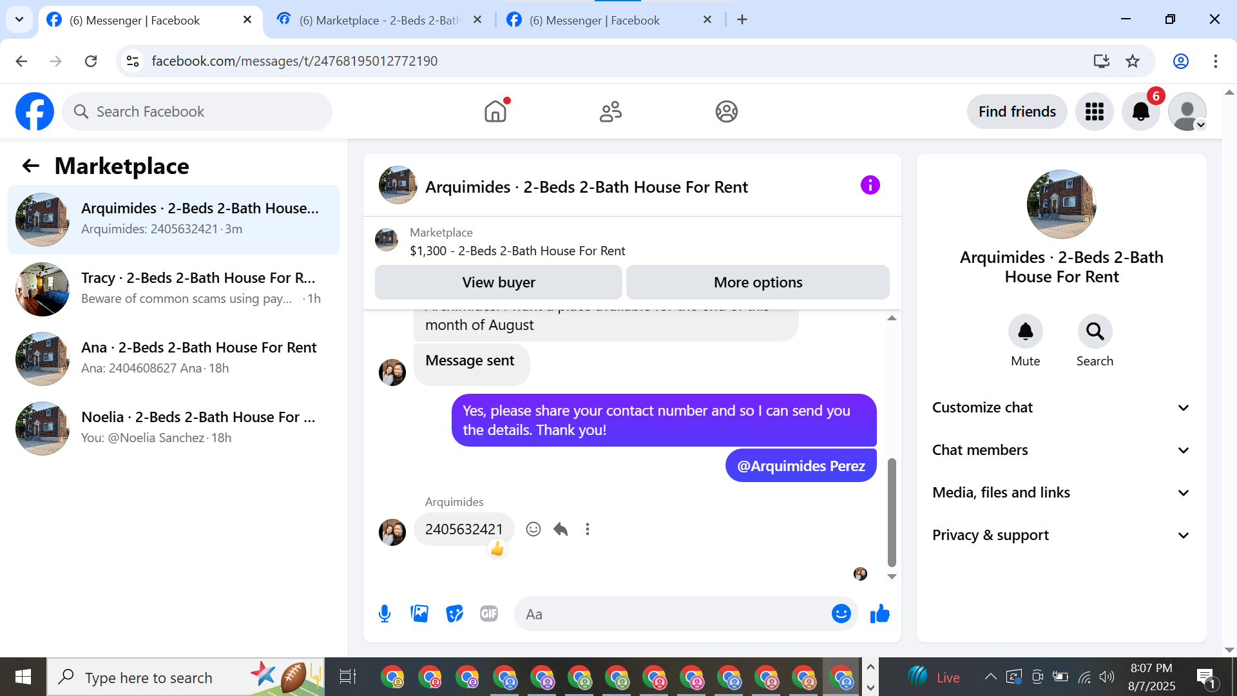Open the Friends icon in top navigation
This screenshot has width=1237, height=696.
tap(611, 111)
